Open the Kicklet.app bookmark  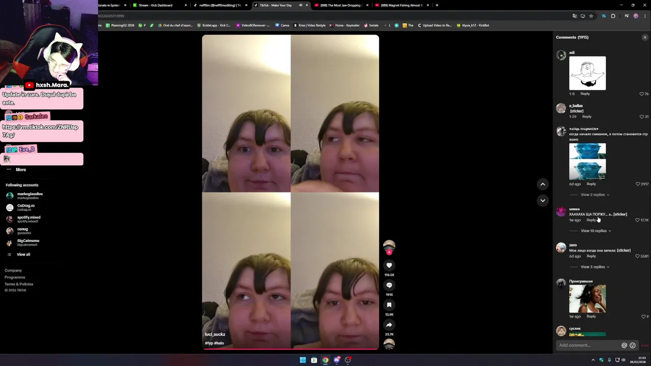click(x=214, y=25)
